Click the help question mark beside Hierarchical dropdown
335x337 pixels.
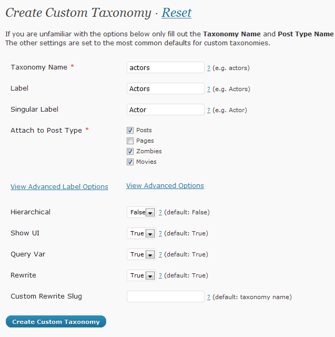160,212
